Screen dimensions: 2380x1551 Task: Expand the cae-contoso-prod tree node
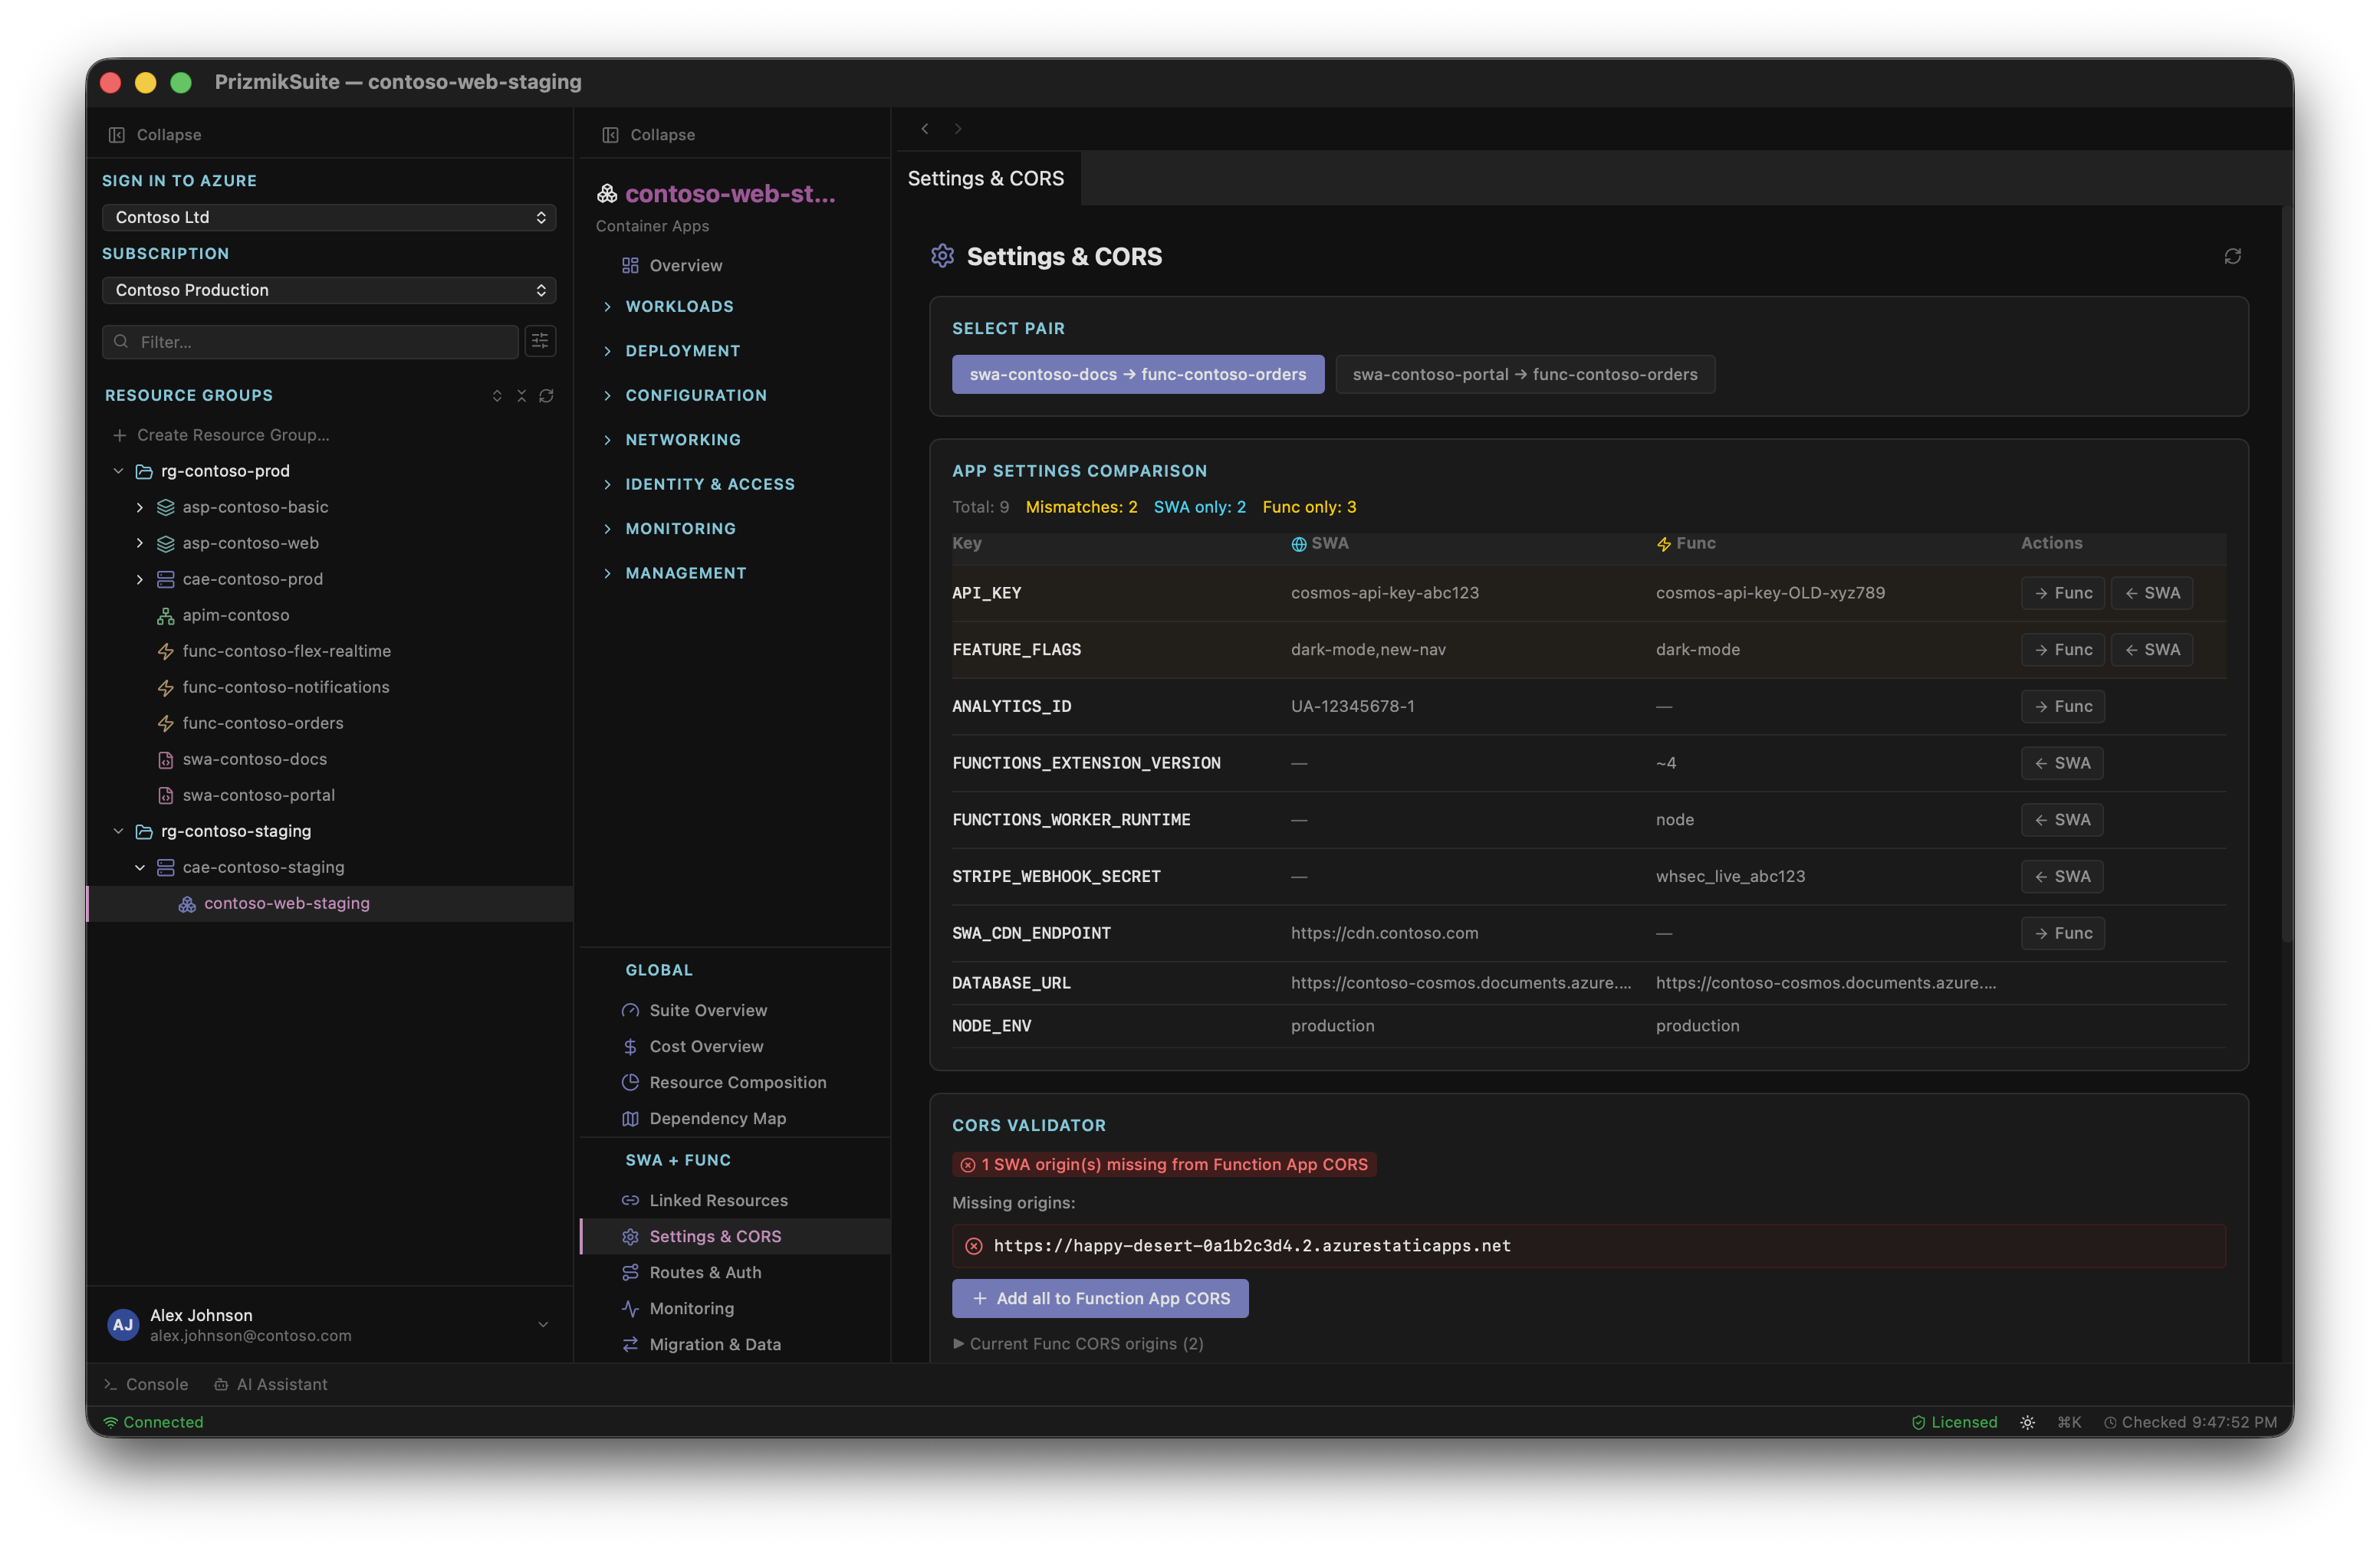tap(139, 579)
